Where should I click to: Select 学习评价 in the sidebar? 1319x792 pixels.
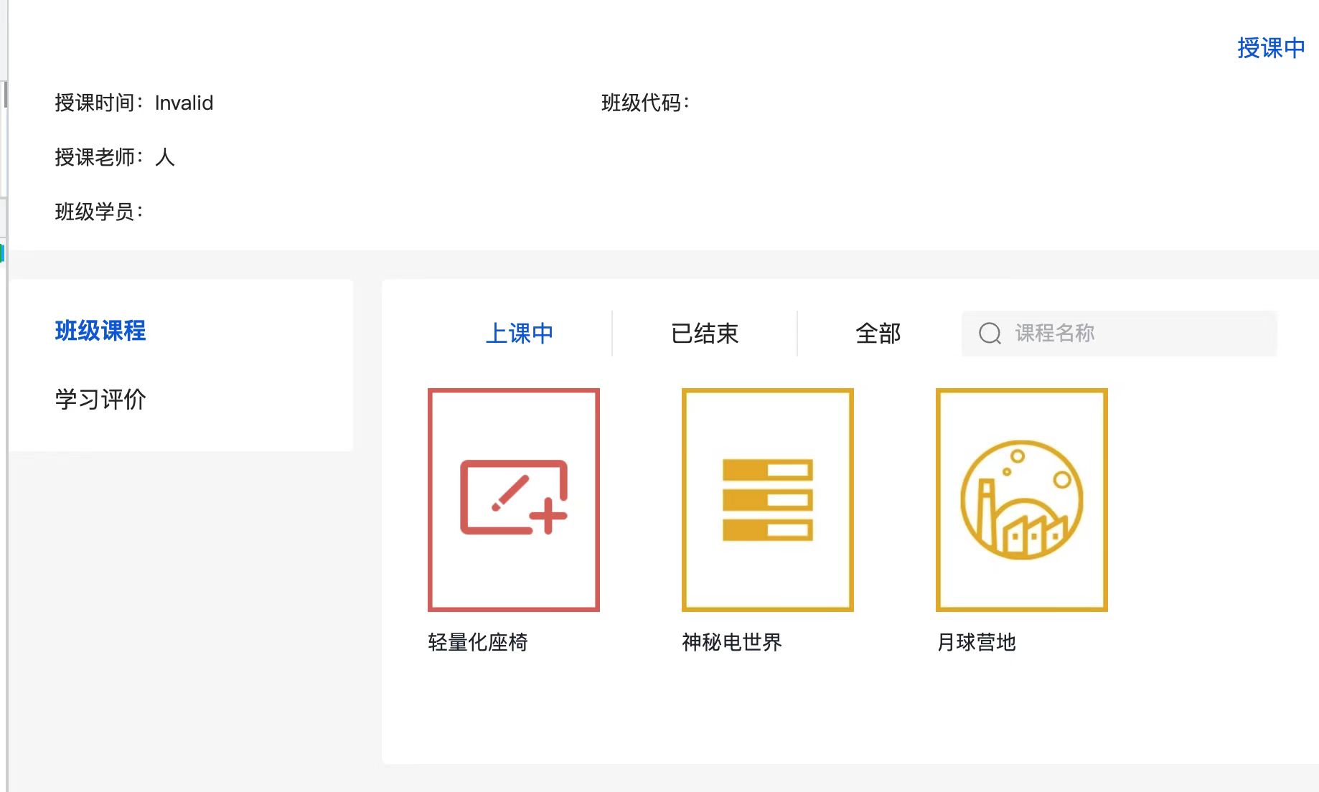click(100, 400)
